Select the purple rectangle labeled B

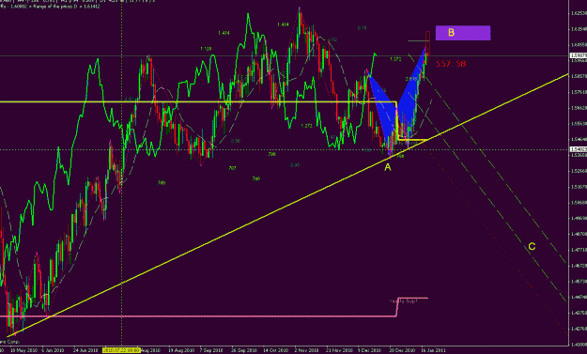463,33
